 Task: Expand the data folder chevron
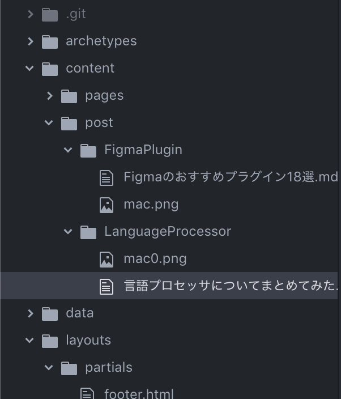tap(31, 313)
